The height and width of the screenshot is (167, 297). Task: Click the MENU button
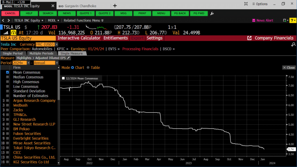[161, 13]
